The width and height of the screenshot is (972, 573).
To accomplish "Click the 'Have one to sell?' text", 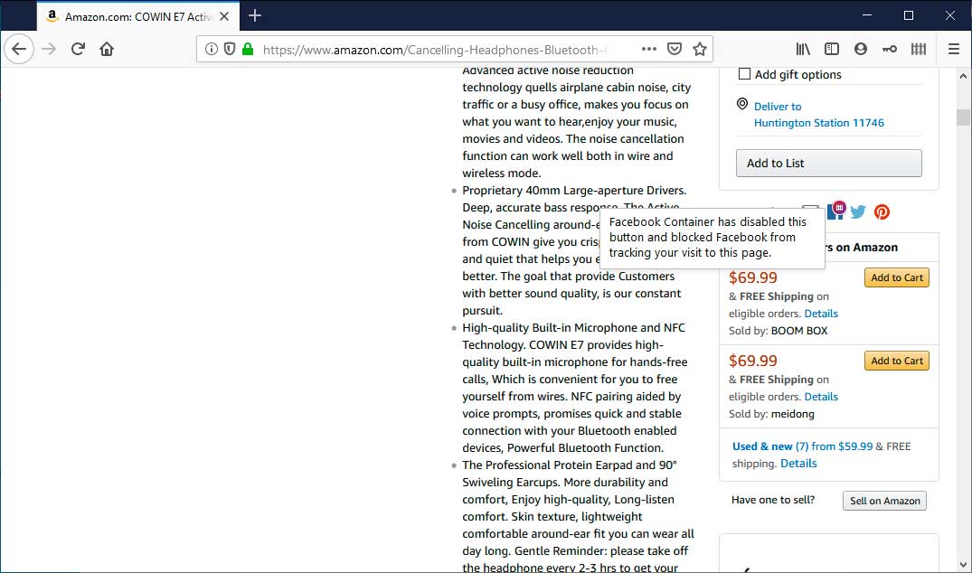I will tap(773, 500).
